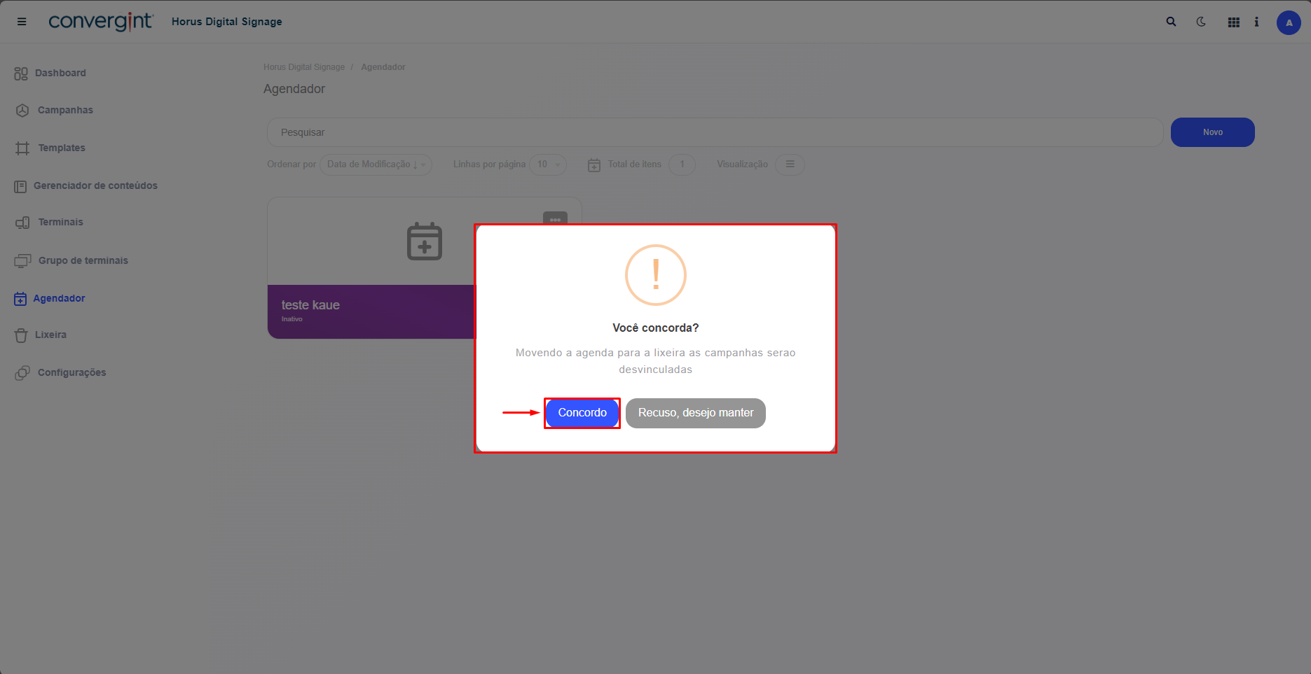The image size is (1311, 674).
Task: Confirm with the Concordo button
Action: [x=582, y=413]
